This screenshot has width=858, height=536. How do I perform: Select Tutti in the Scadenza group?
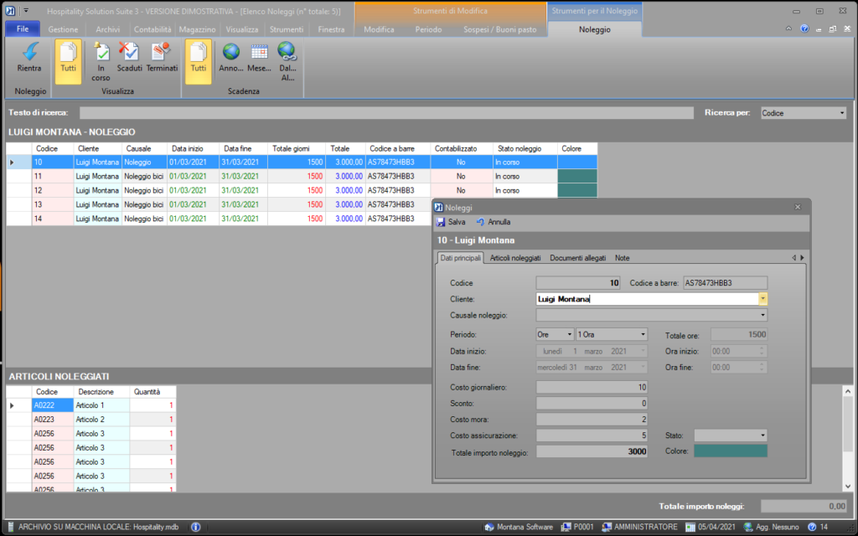[x=198, y=61]
